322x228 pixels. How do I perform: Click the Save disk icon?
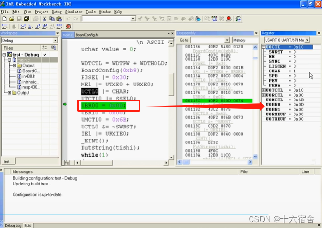[x=19, y=19]
